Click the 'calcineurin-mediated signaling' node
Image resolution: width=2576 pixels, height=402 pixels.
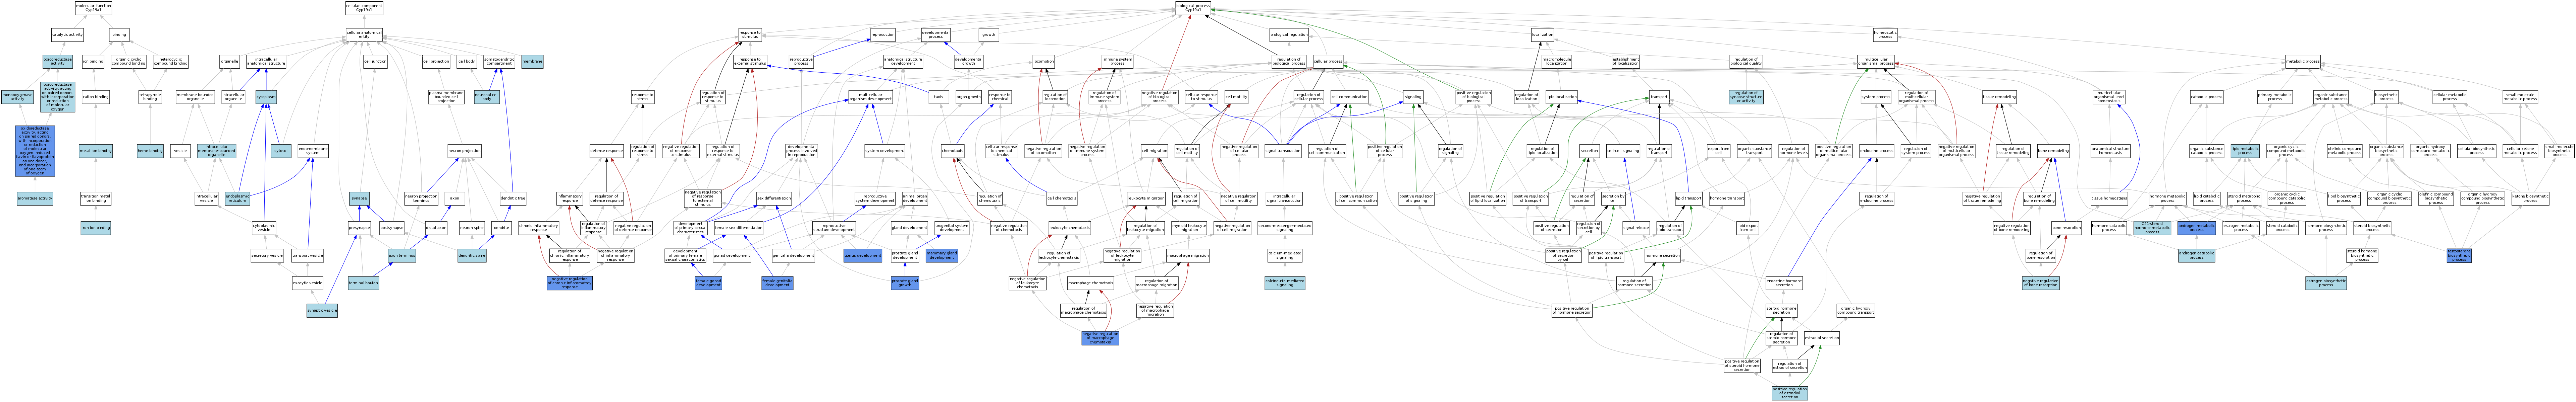pyautogui.click(x=1284, y=283)
